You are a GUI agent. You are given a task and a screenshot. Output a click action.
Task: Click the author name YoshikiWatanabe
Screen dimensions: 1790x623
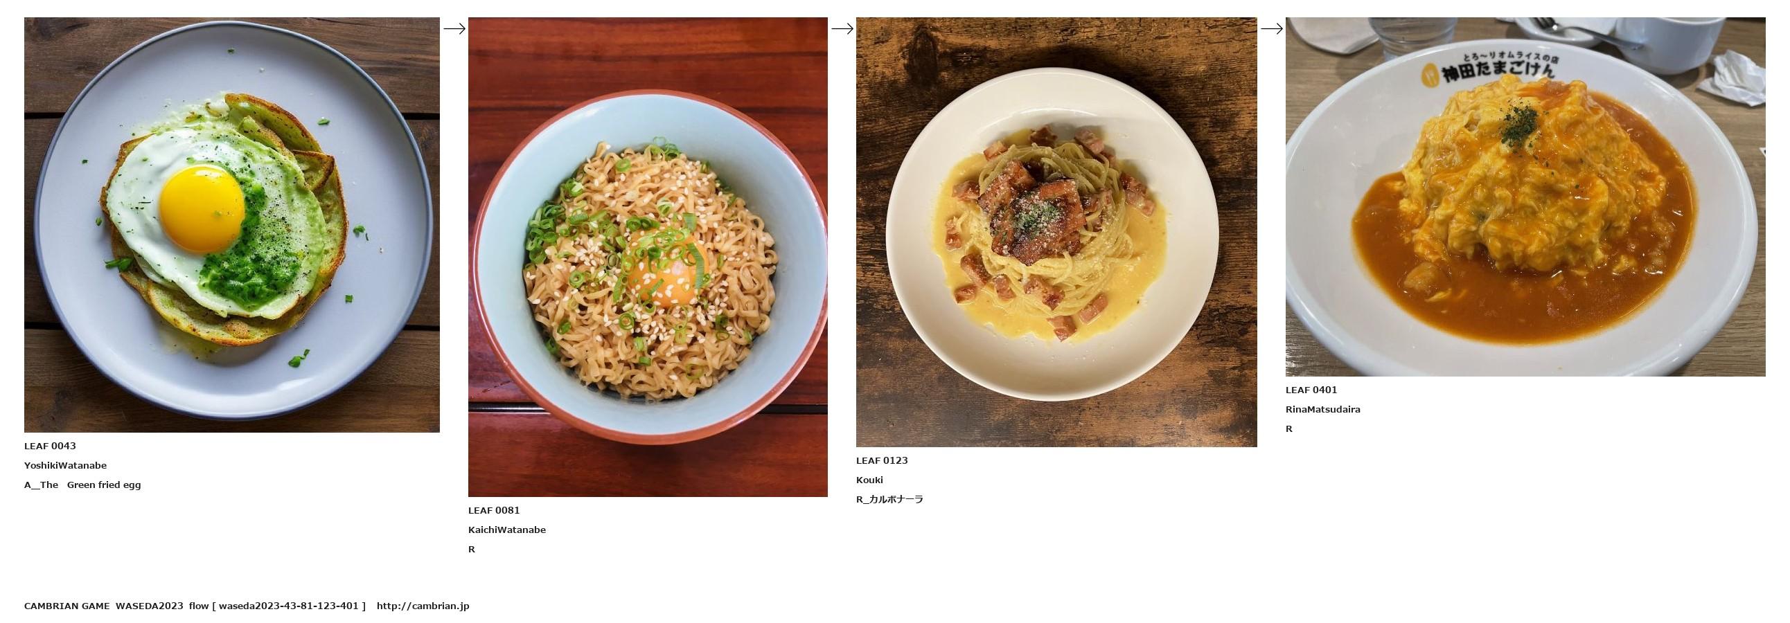pos(65,465)
